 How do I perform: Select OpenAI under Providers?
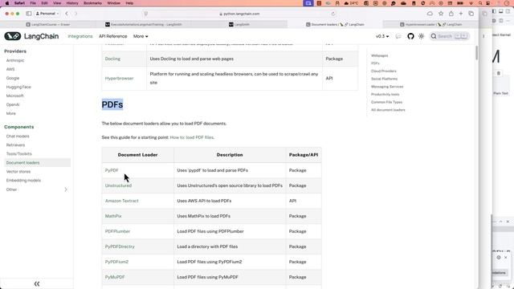[x=13, y=104]
